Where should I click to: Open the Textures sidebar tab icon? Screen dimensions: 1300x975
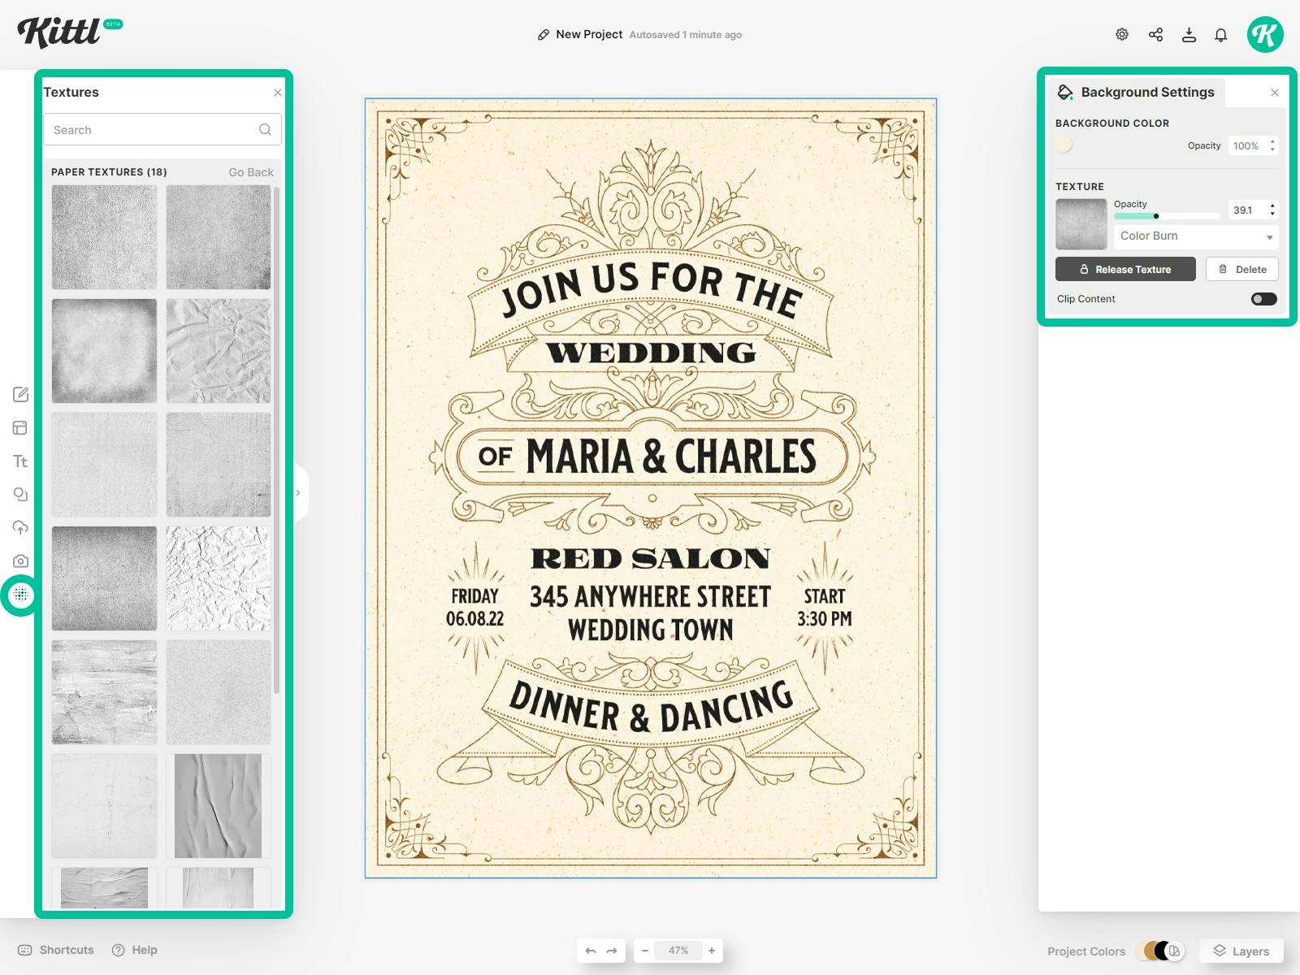[x=21, y=595]
